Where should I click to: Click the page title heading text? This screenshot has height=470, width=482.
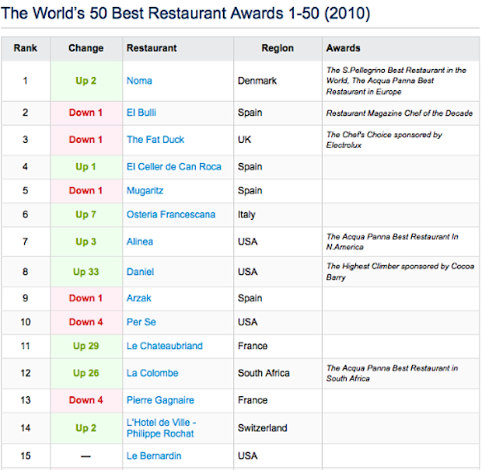coord(186,13)
